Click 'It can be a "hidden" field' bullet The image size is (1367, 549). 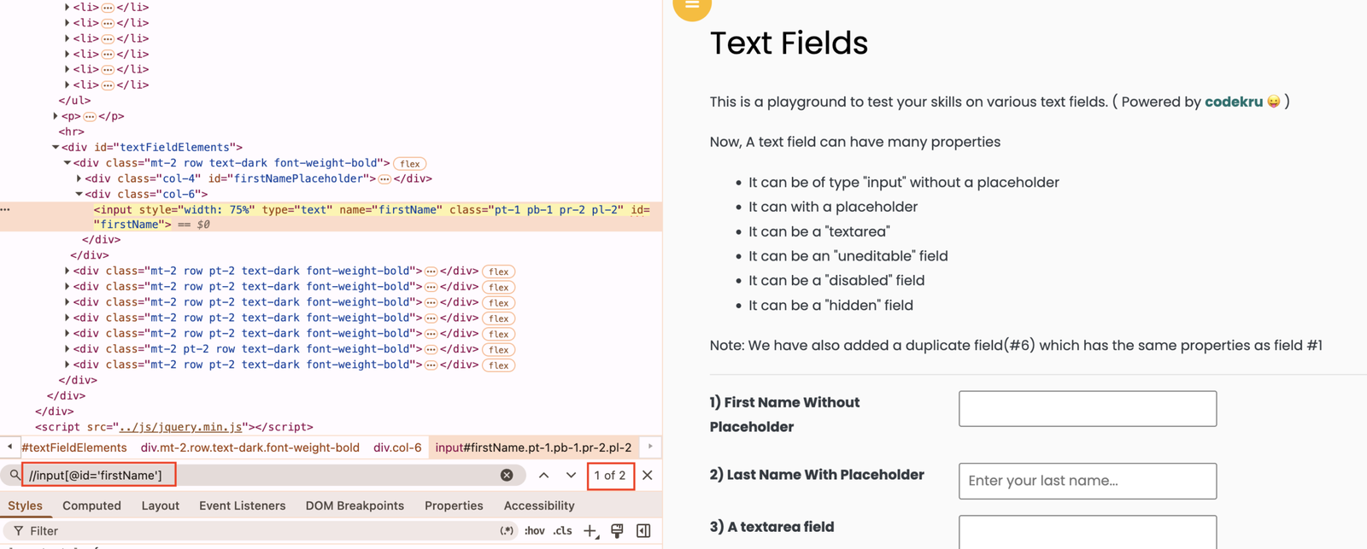click(x=830, y=305)
